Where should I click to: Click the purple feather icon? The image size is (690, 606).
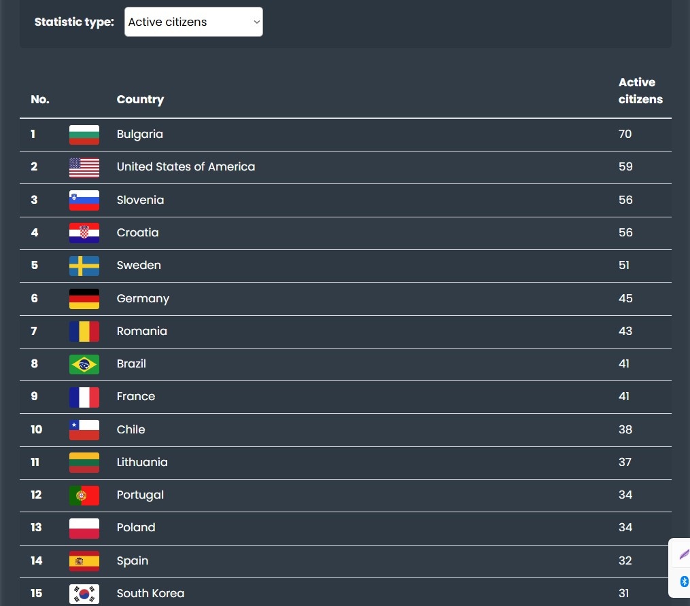click(x=683, y=554)
